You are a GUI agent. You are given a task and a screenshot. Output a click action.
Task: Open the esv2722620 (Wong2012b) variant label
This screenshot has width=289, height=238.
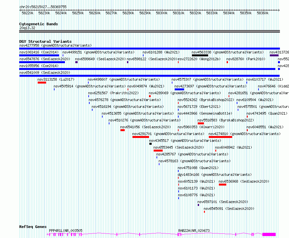[199, 59]
